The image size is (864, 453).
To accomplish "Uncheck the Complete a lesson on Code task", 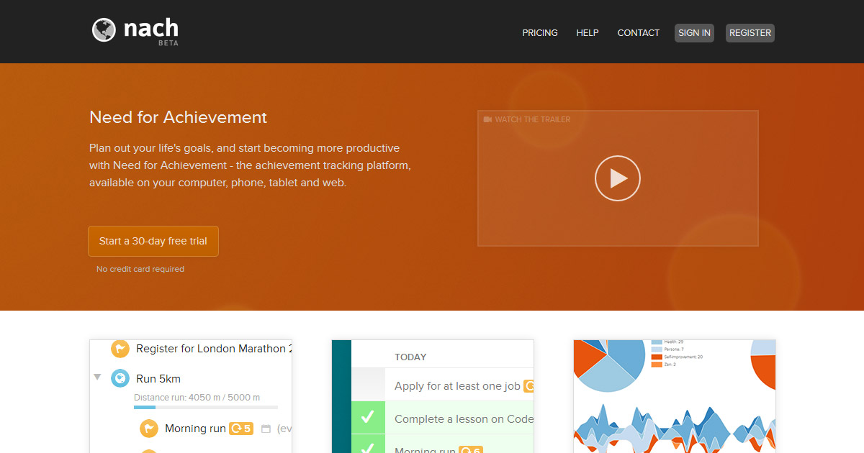I will 367,418.
